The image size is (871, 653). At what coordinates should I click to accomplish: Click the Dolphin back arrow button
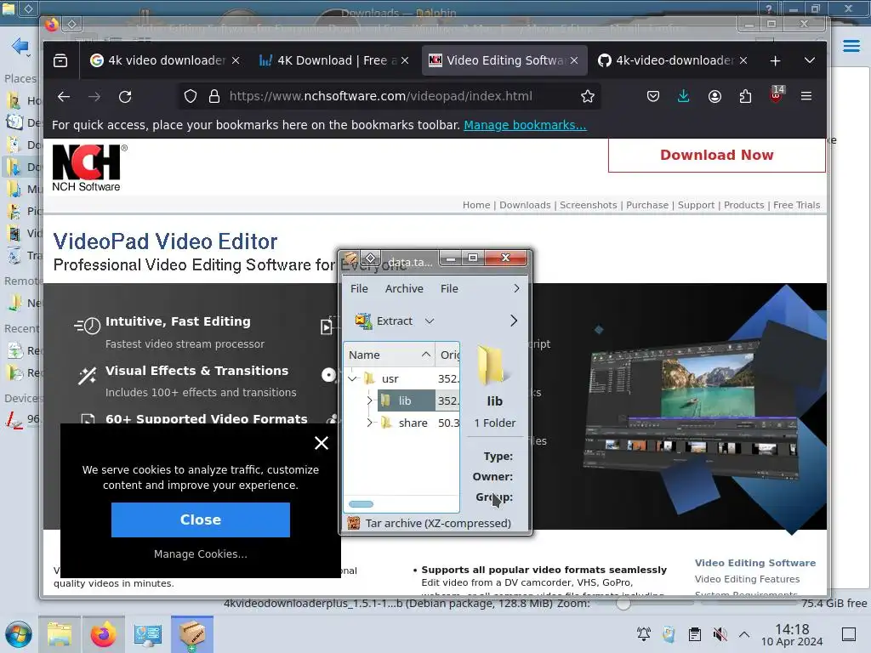coord(20,46)
